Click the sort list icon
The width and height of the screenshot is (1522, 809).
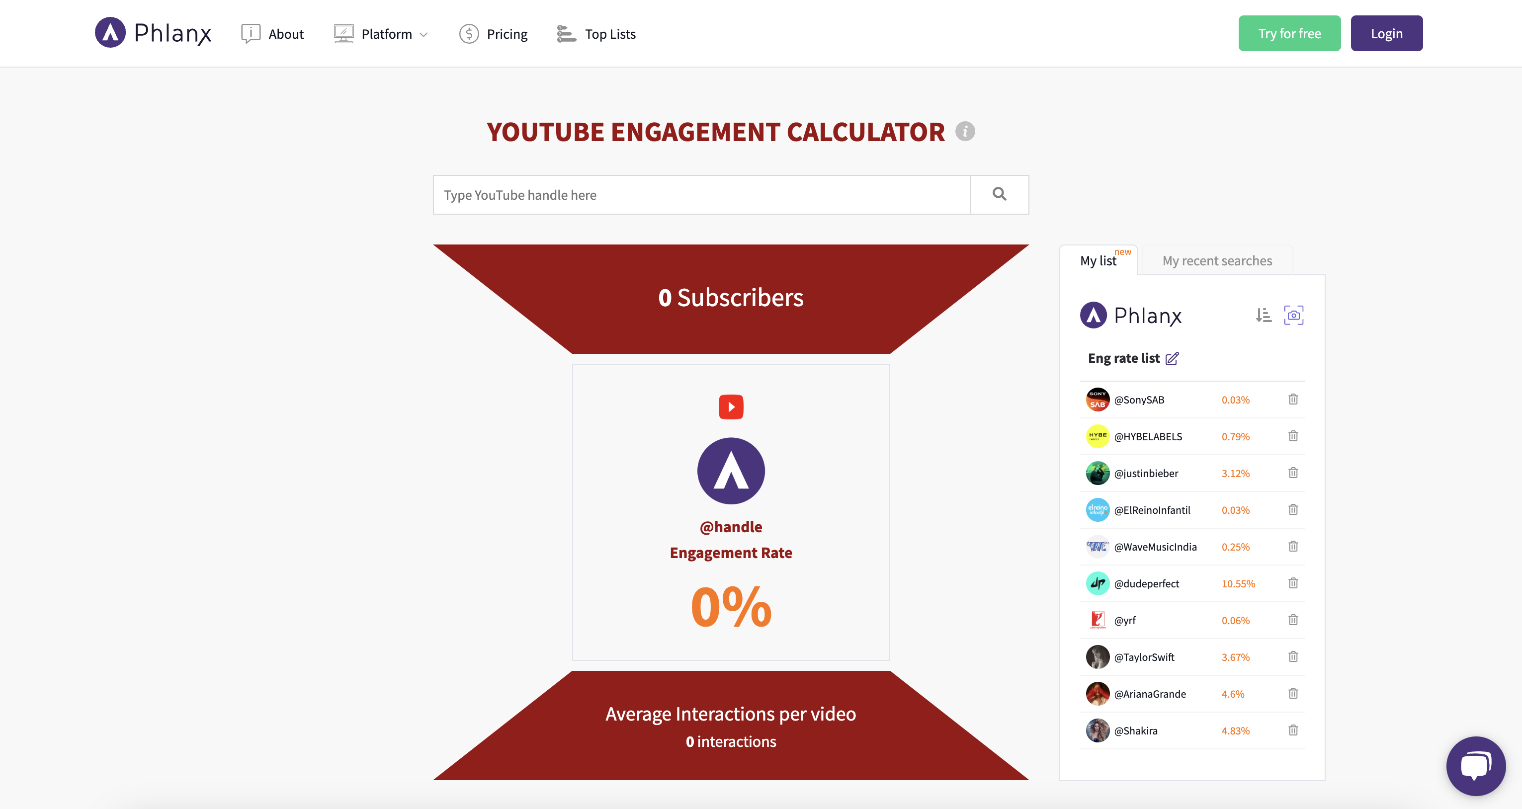[1263, 316]
